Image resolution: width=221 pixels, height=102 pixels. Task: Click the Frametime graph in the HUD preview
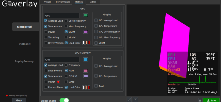click(x=192, y=80)
